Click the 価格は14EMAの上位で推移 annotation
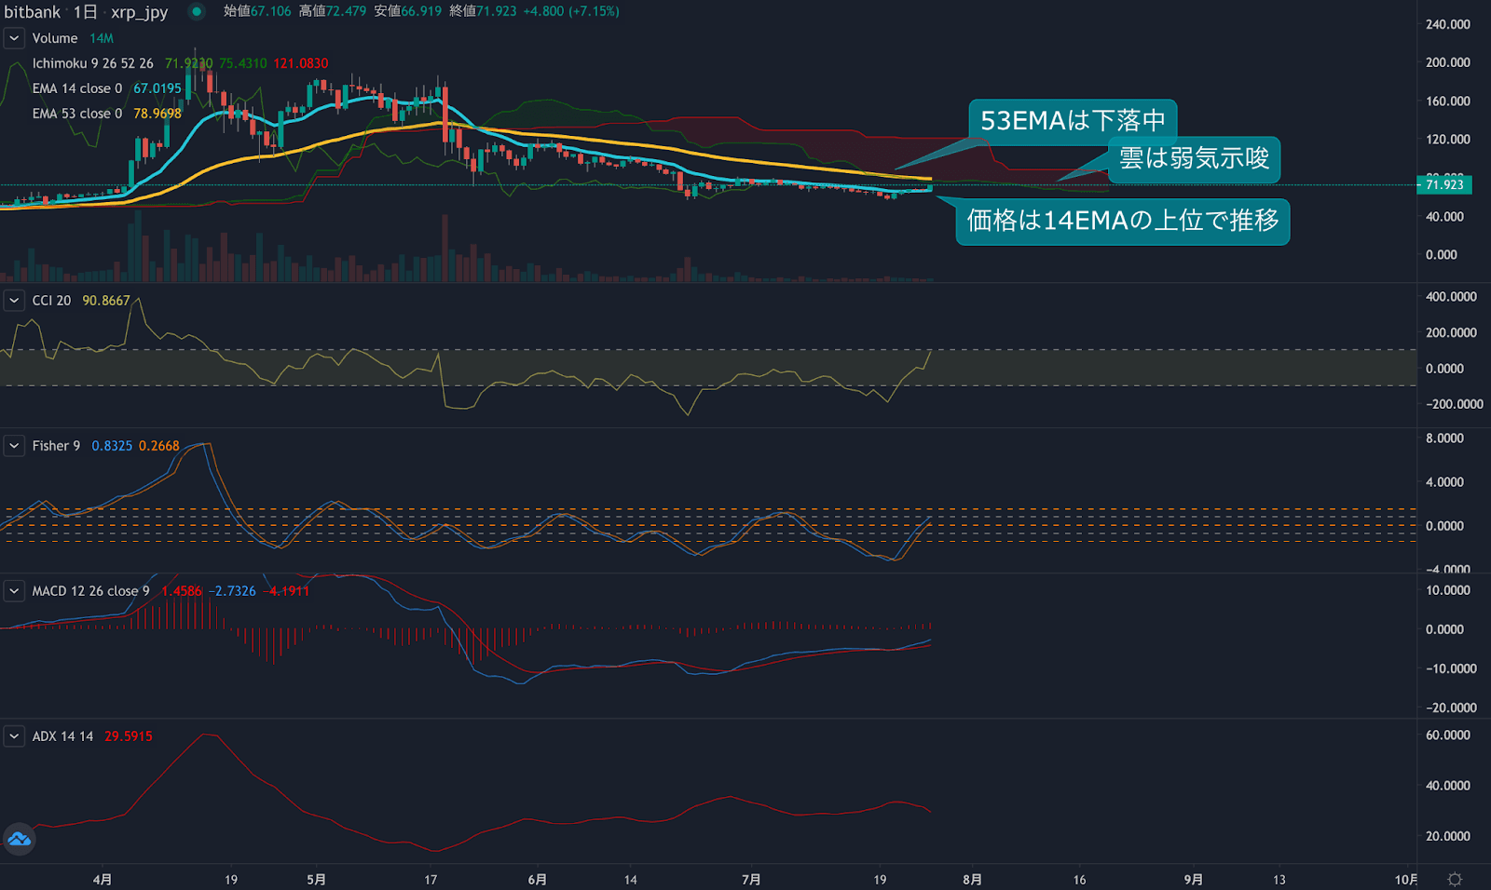The width and height of the screenshot is (1491, 890). pos(1122,222)
